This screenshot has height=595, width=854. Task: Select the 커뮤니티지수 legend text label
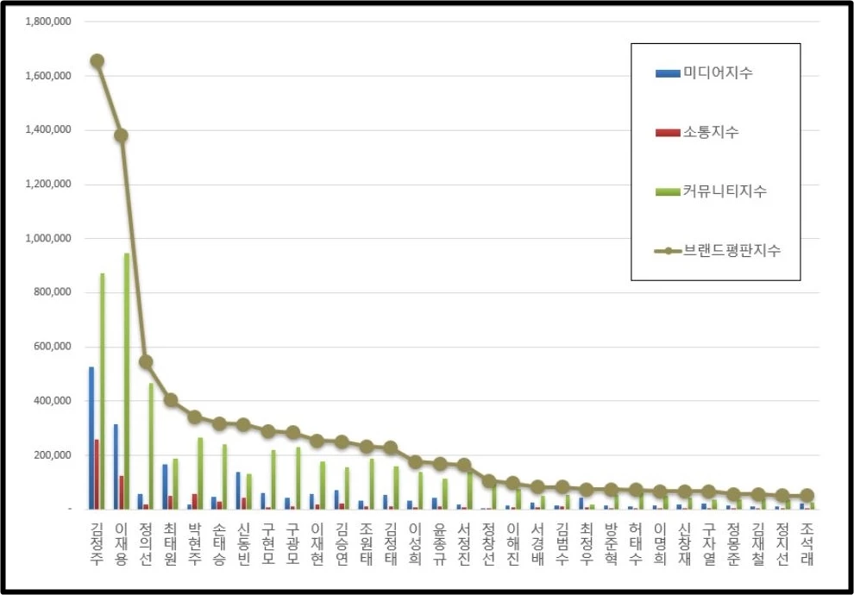pyautogui.click(x=725, y=191)
